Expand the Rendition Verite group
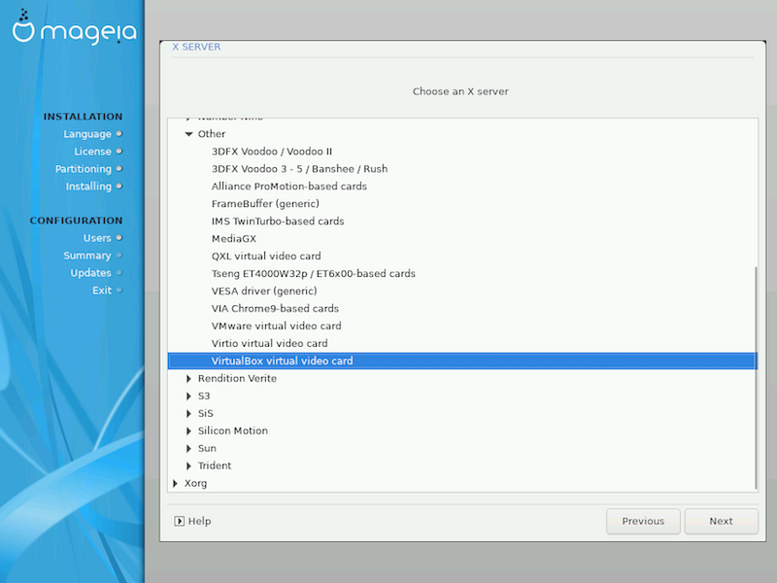Image resolution: width=777 pixels, height=583 pixels. 188,379
